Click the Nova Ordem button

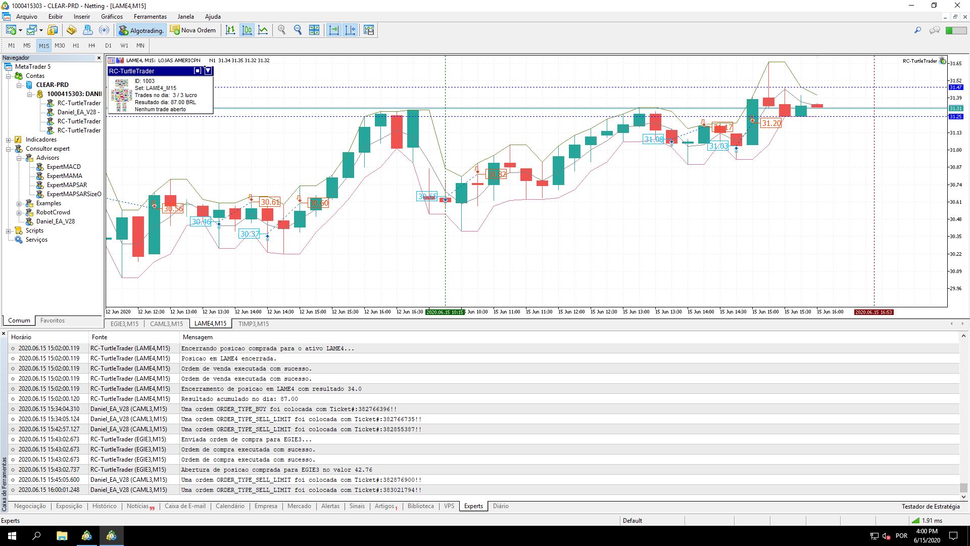click(x=193, y=30)
